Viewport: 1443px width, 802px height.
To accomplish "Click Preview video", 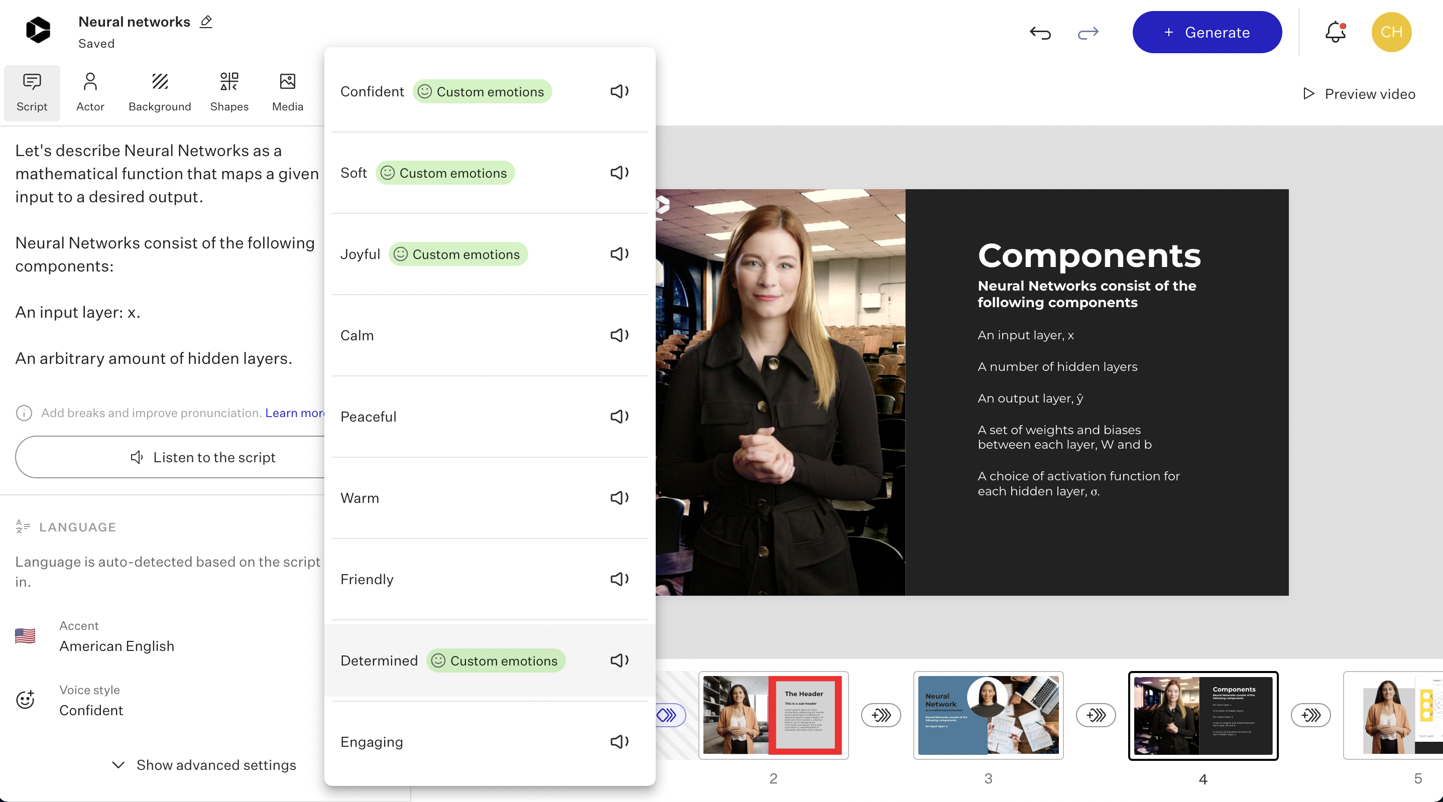I will coord(1359,94).
